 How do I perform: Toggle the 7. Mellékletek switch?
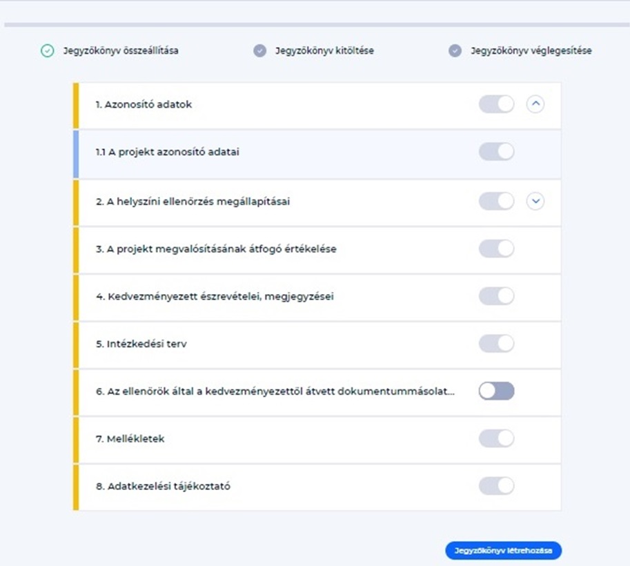point(496,438)
